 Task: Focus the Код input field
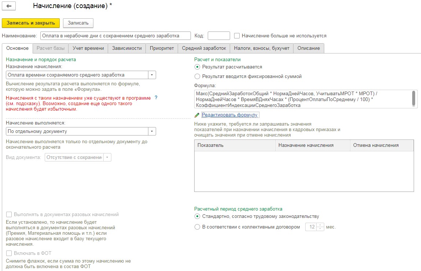coord(219,36)
